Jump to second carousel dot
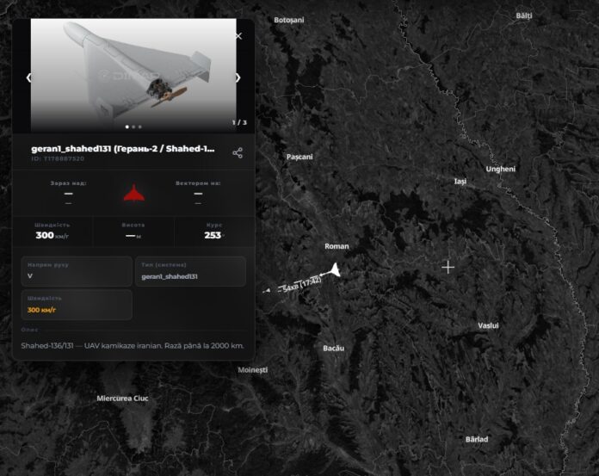This screenshot has height=476, width=599. [x=133, y=127]
